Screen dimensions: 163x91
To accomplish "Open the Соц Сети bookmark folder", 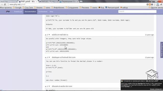I will pos(28,8).
